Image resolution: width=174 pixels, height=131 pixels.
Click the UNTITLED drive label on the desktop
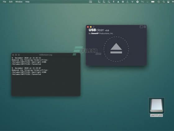(157, 115)
